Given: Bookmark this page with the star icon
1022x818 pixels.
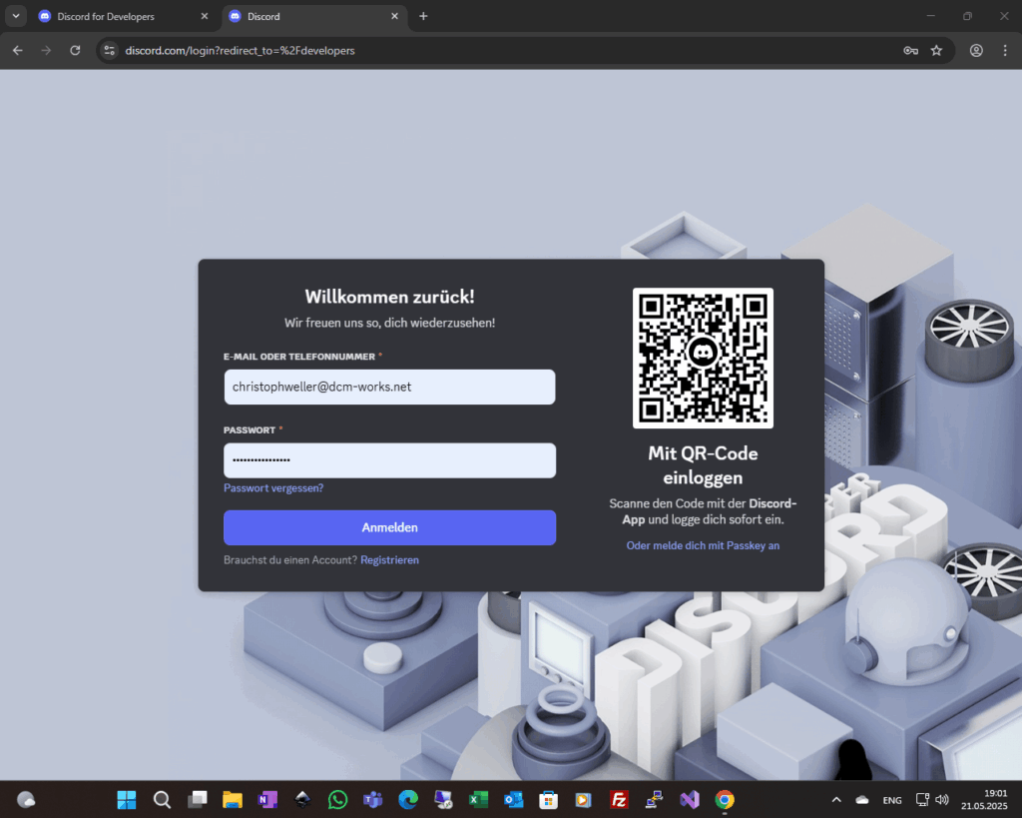Looking at the screenshot, I should tap(936, 50).
